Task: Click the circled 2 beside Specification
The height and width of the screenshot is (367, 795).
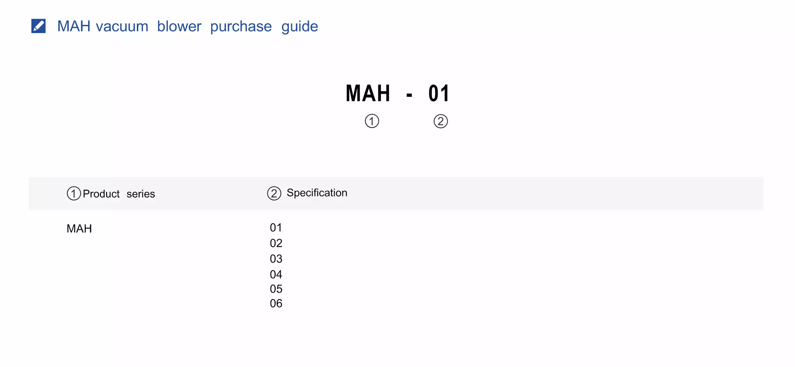Action: click(274, 193)
